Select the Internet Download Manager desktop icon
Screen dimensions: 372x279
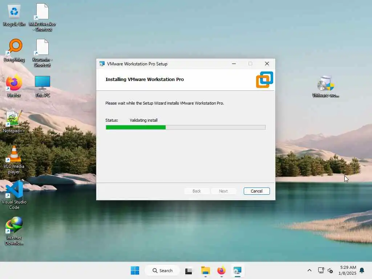14,231
